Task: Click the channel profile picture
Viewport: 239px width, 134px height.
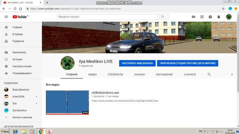Action: click(68, 63)
